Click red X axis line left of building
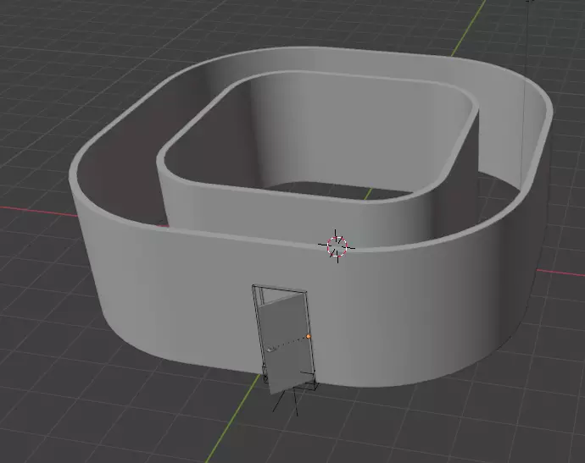585x463 pixels. pos(37,211)
